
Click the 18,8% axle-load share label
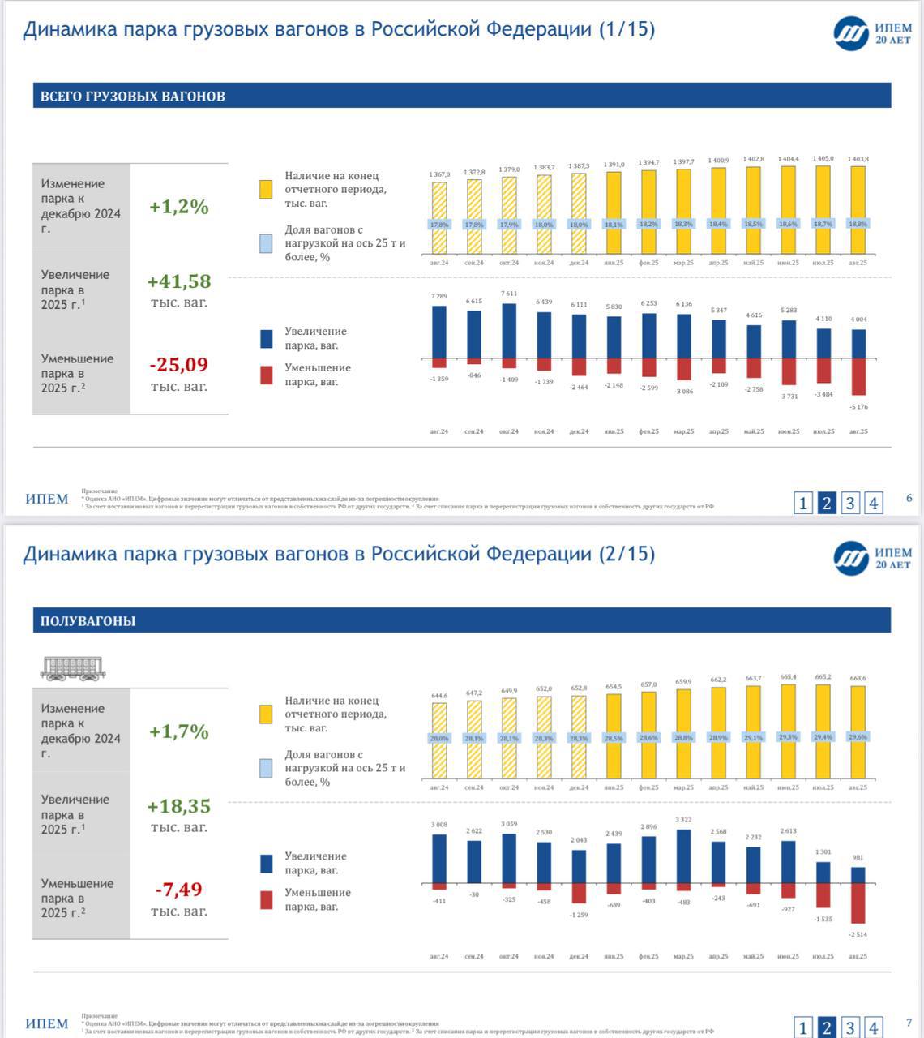858,224
